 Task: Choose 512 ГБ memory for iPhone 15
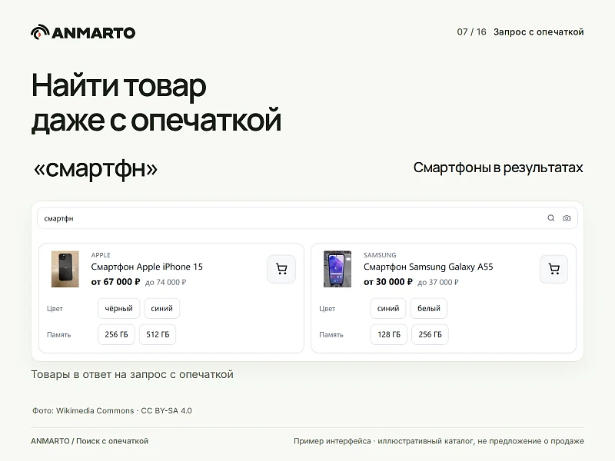[158, 334]
